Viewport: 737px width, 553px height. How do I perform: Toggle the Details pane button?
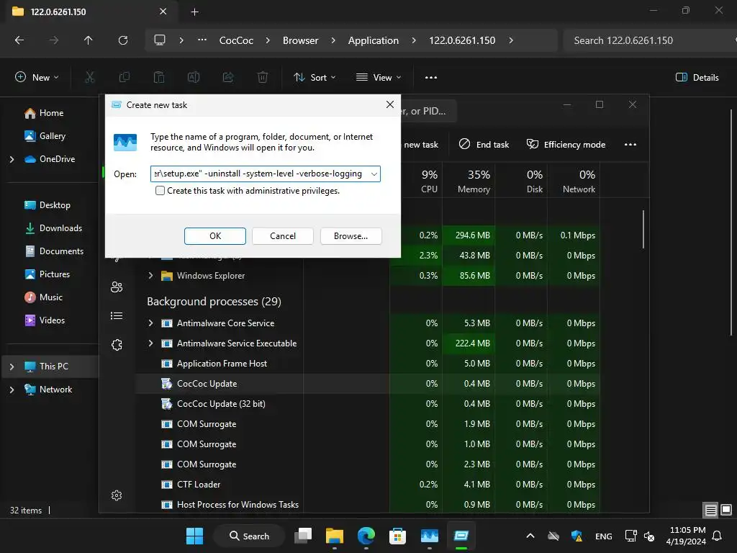click(x=697, y=77)
